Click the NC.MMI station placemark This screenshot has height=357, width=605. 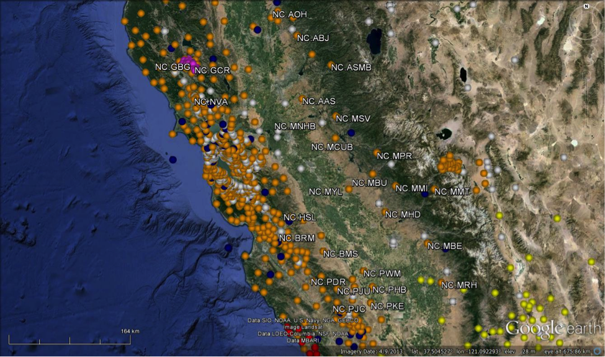pyautogui.click(x=395, y=186)
